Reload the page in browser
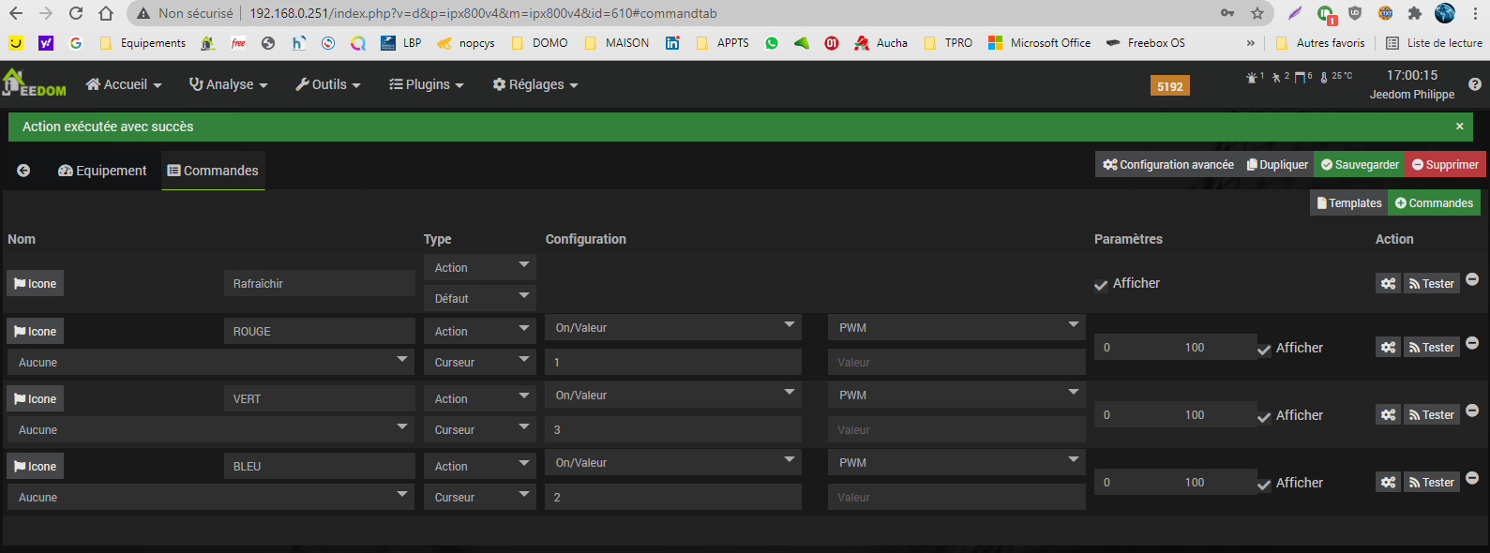 coord(76,13)
